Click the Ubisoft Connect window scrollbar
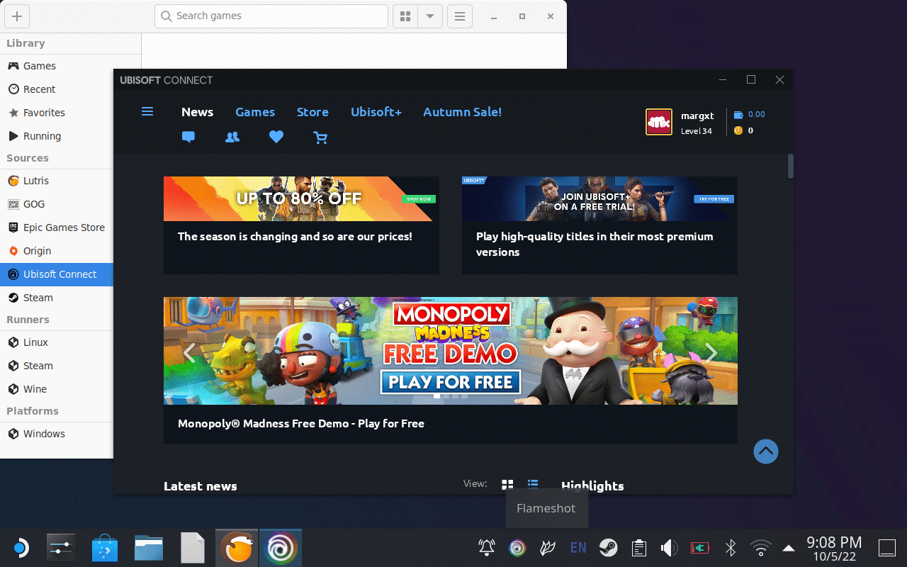The width and height of the screenshot is (907, 567). (791, 167)
